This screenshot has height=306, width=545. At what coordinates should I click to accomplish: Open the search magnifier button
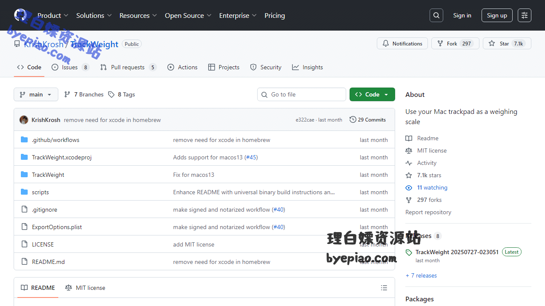(436, 15)
